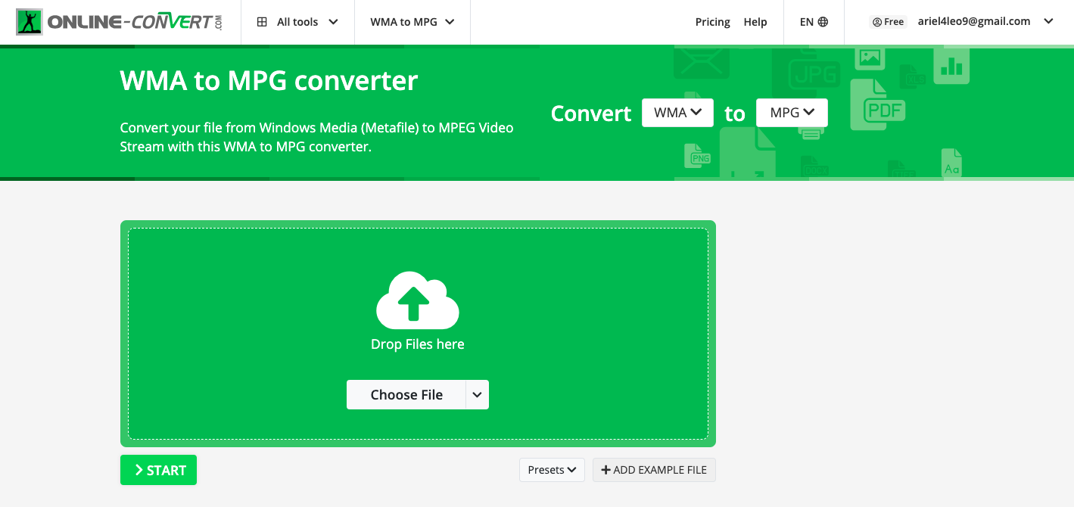Open account menu for ariel4leo9@gmail.com

[x=973, y=21]
